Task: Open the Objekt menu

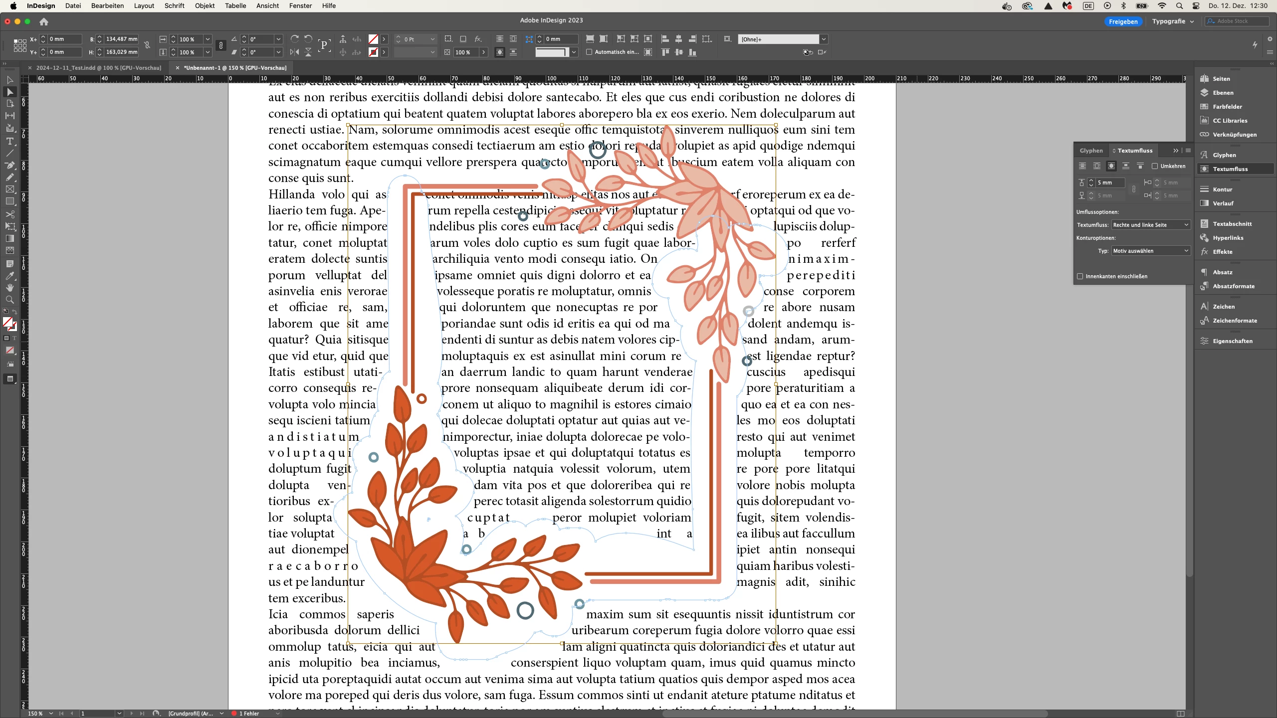Action: (x=205, y=5)
